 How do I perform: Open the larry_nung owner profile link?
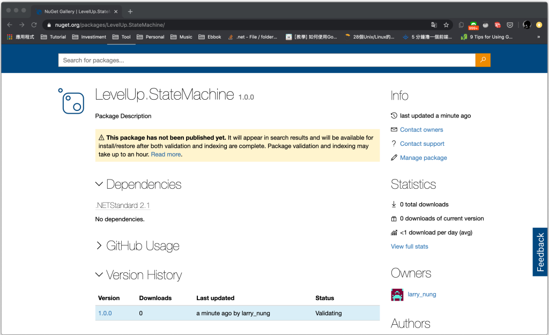(x=422, y=294)
